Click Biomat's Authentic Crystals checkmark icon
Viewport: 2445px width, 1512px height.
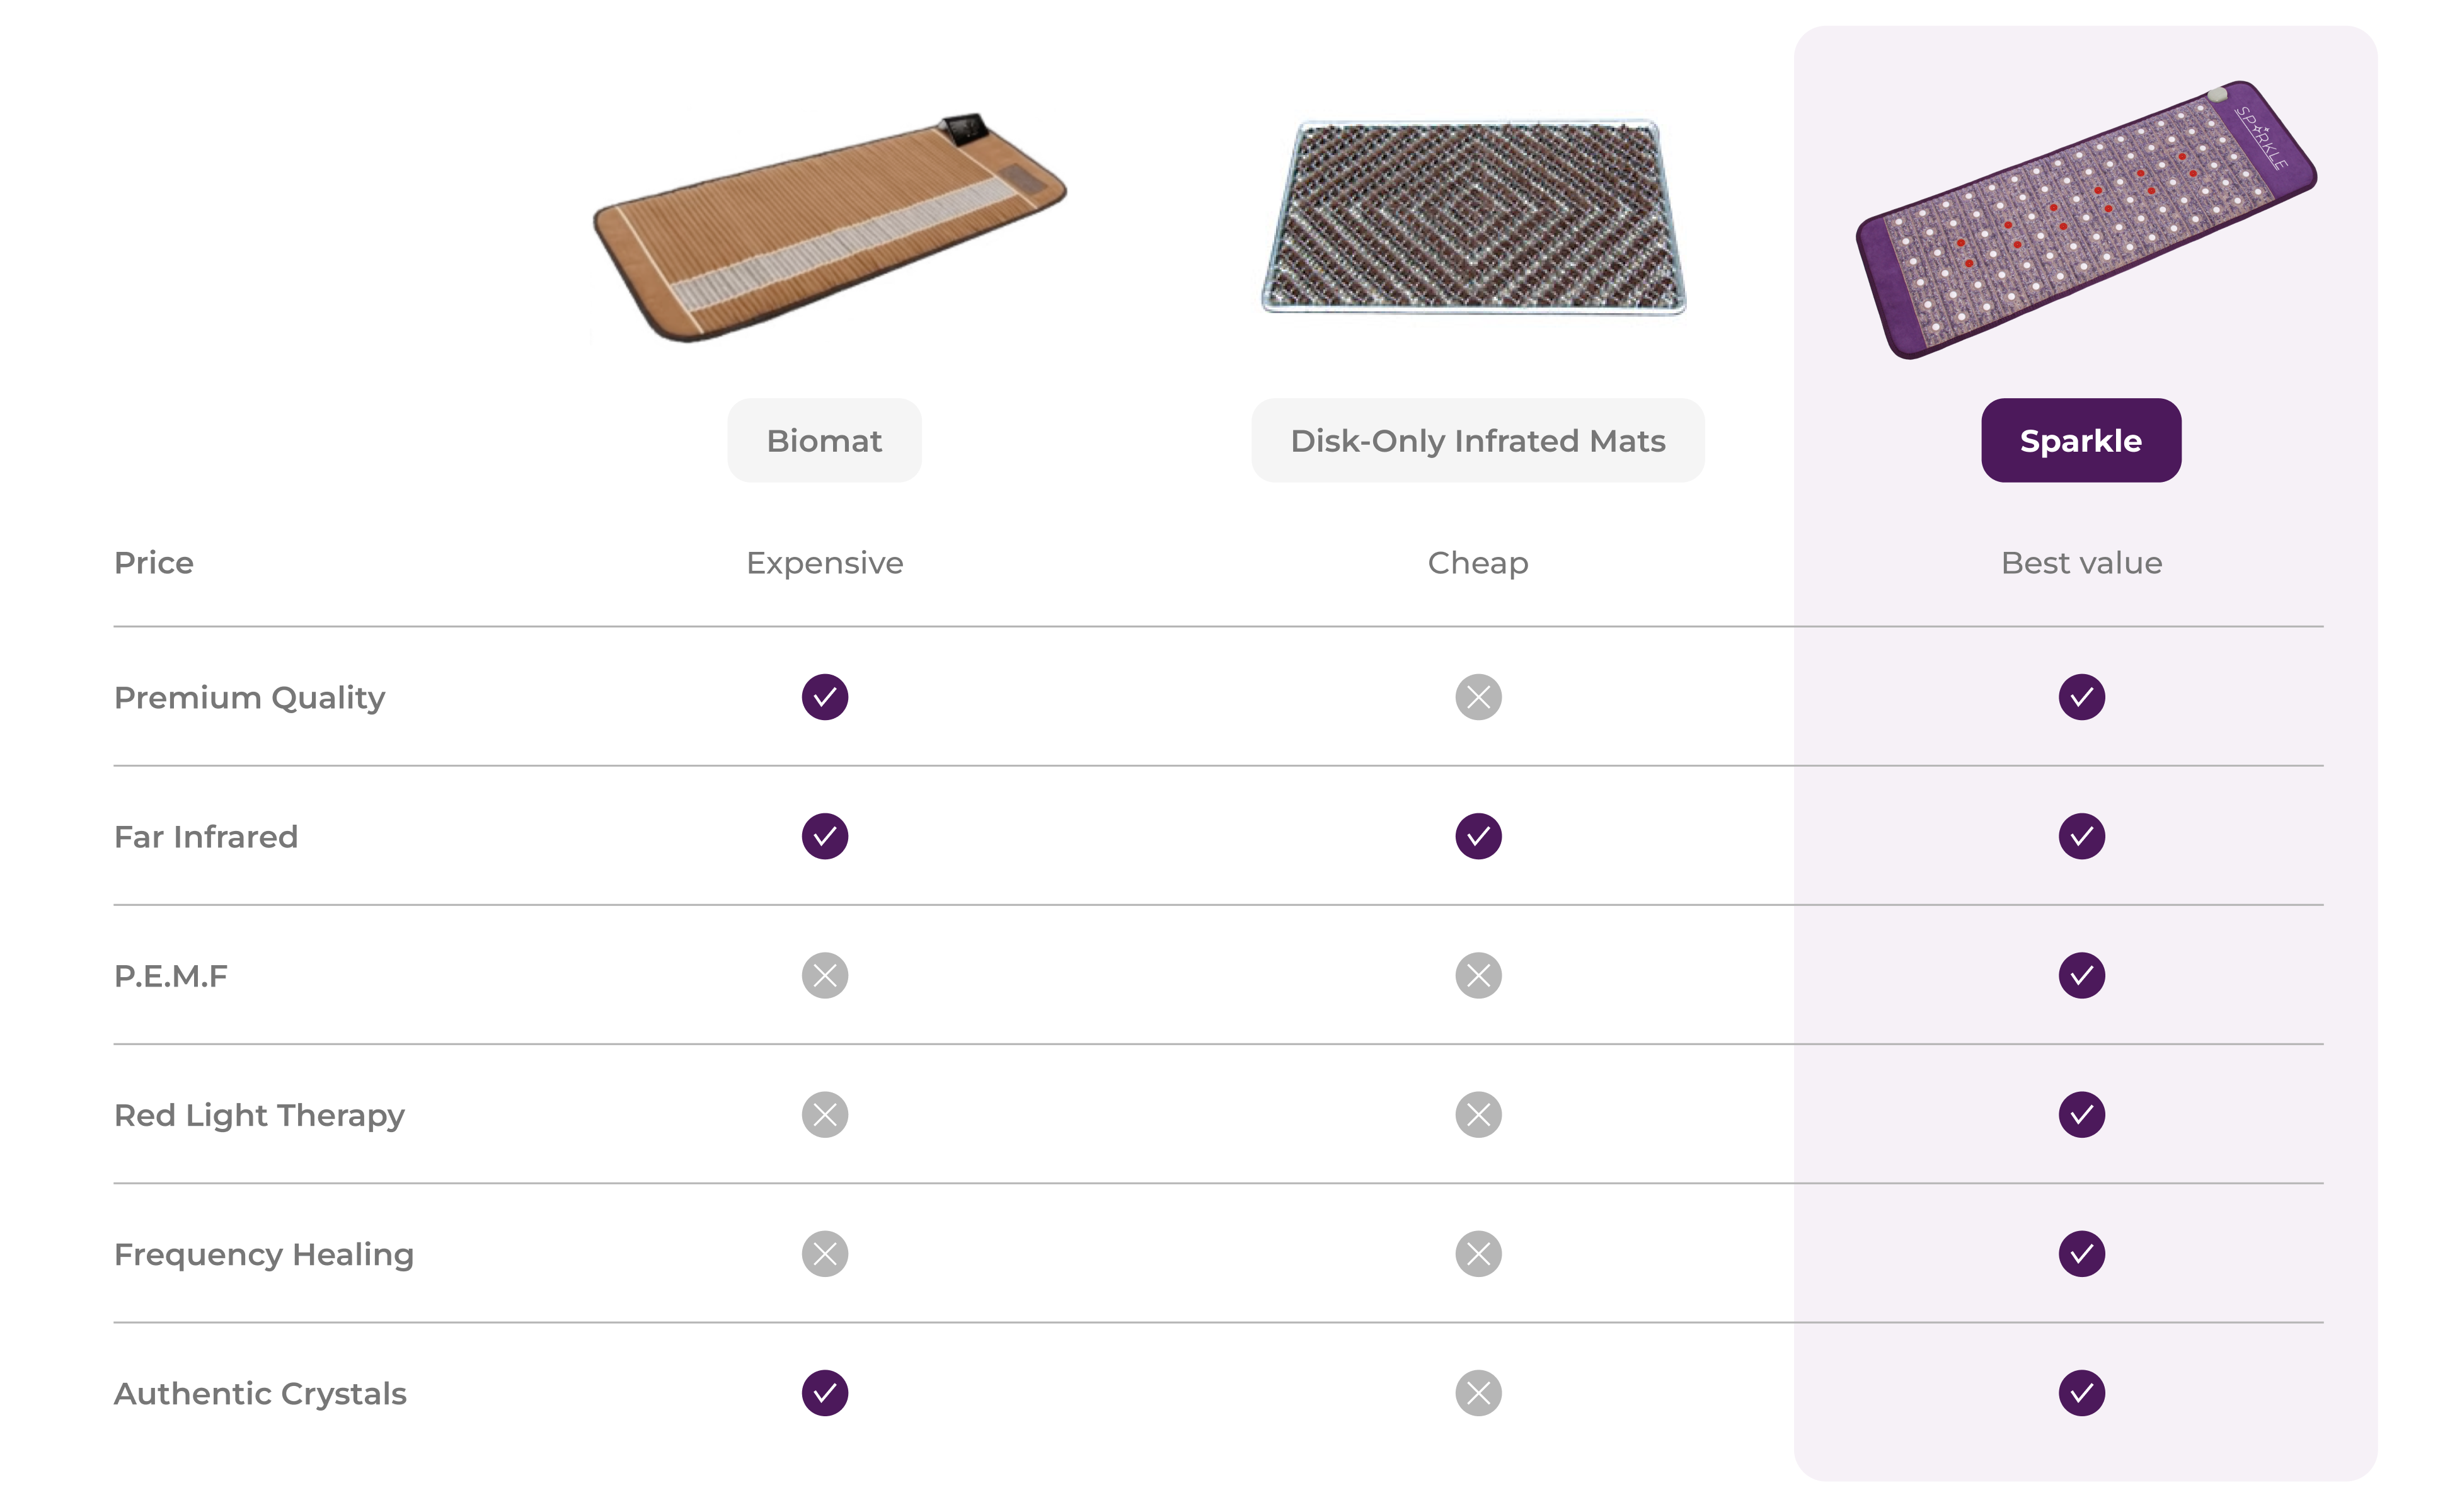[x=824, y=1392]
